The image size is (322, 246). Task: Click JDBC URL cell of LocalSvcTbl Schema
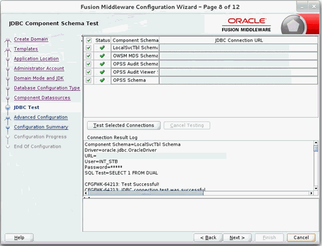[x=239, y=48]
